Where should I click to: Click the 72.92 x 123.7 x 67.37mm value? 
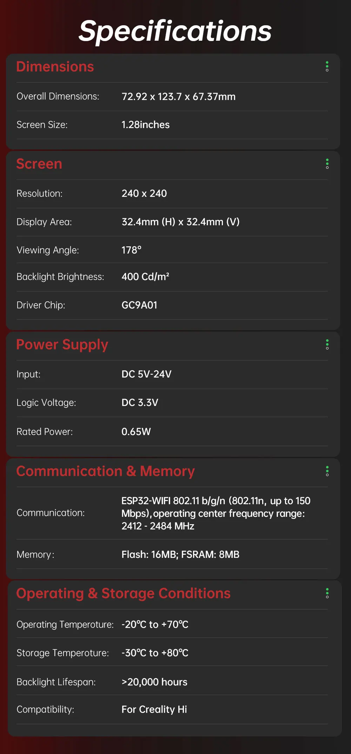pos(178,96)
